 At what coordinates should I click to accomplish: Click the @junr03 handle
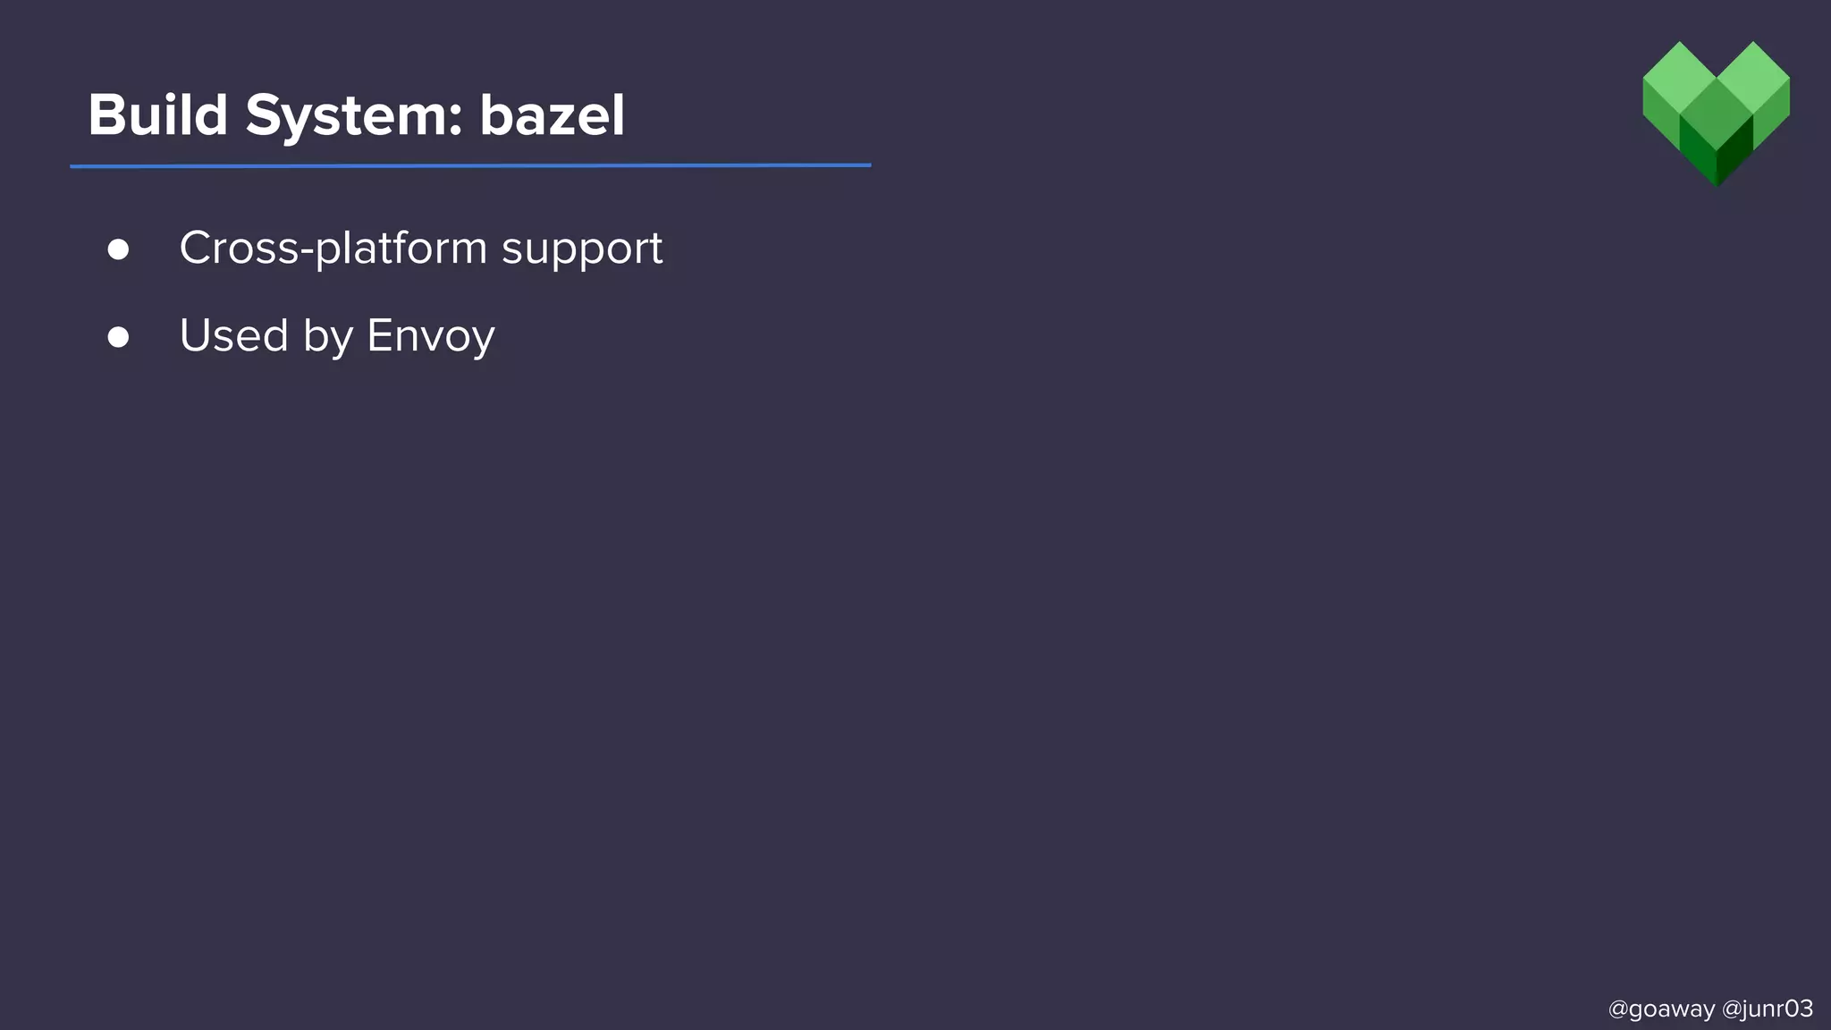coord(1767,1009)
